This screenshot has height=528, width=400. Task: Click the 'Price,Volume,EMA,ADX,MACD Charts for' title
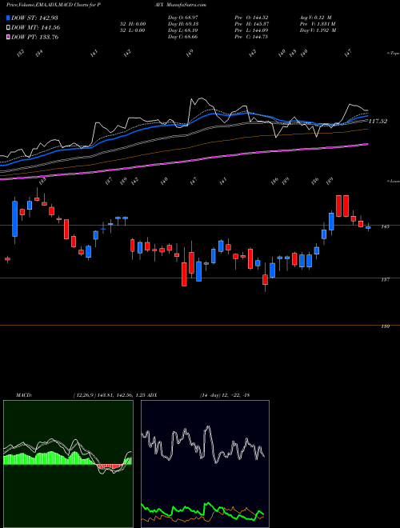click(51, 5)
